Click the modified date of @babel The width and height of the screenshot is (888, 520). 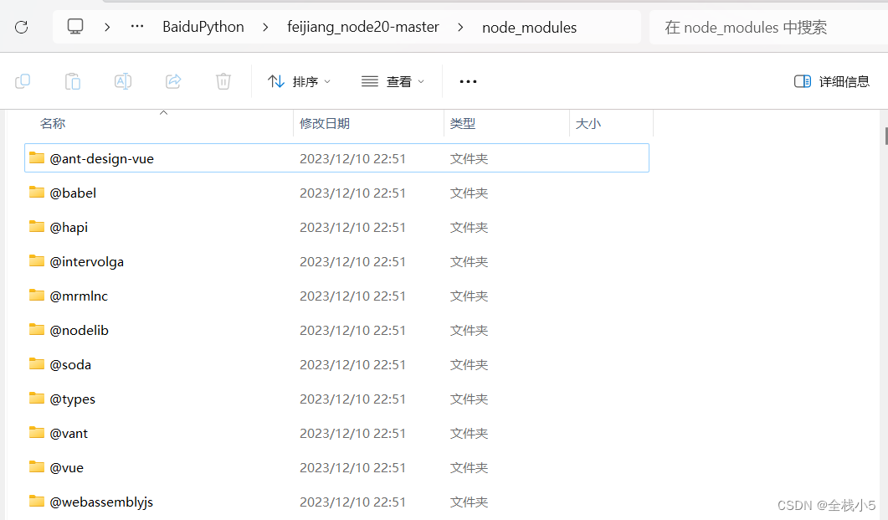(x=352, y=193)
